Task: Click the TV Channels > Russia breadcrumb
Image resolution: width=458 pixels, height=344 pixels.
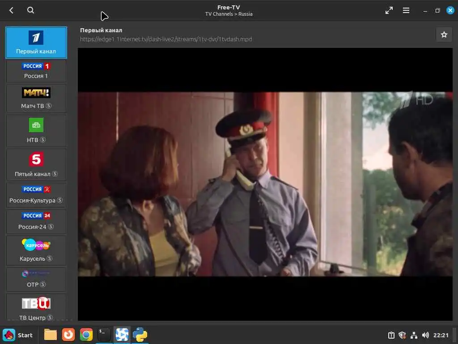Action: (x=229, y=14)
